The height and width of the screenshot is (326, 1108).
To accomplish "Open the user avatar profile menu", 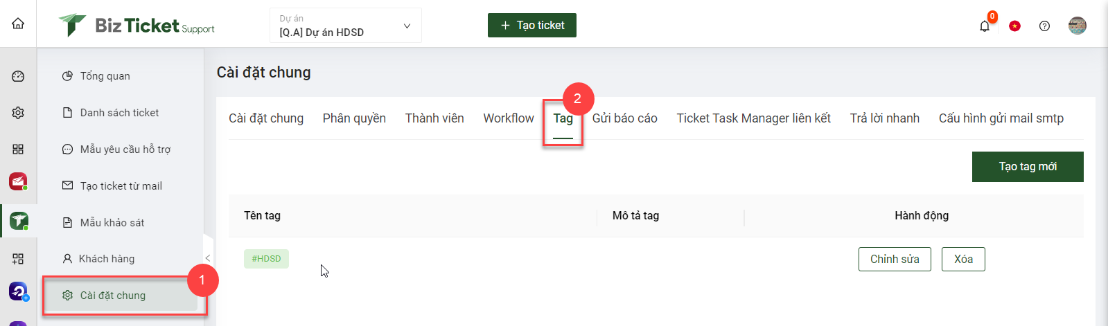I will [x=1078, y=26].
